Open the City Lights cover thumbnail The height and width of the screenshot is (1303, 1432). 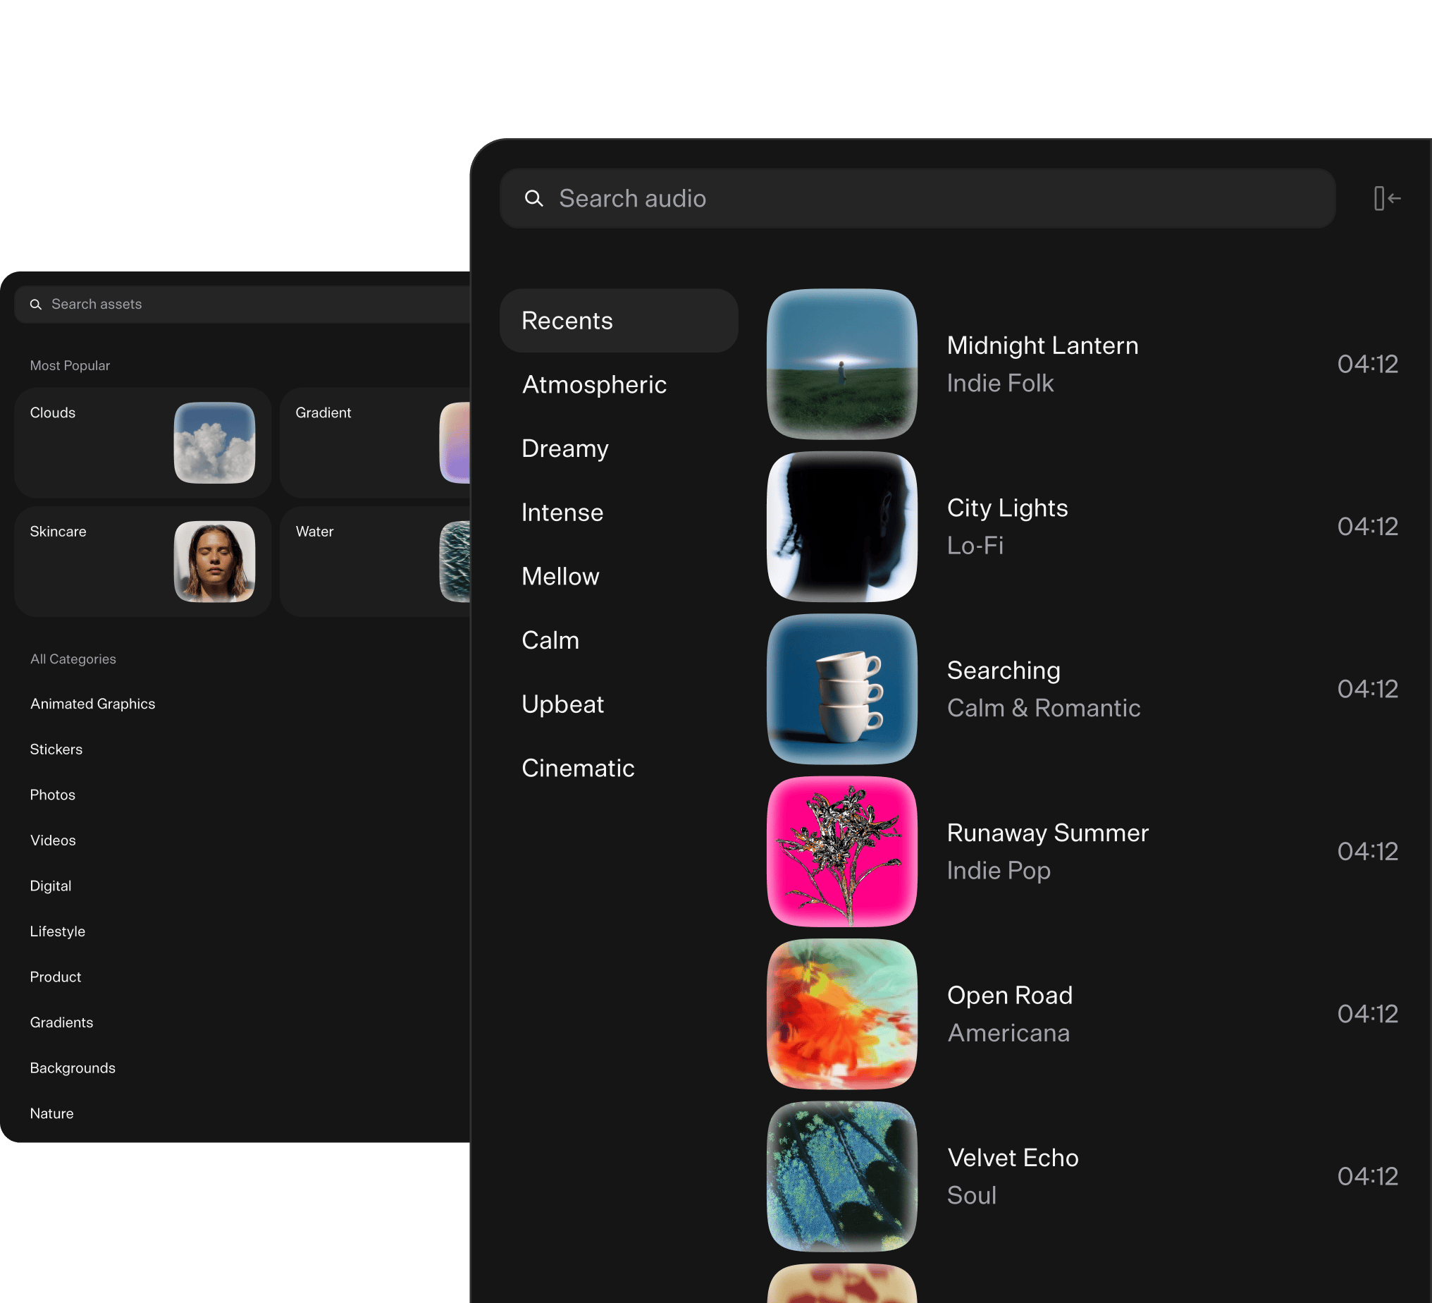tap(841, 527)
